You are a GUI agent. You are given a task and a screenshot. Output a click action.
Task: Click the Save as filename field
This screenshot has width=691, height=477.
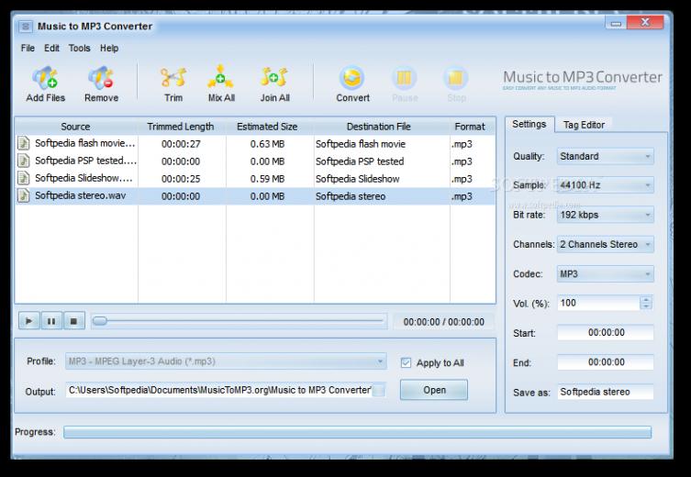[605, 392]
